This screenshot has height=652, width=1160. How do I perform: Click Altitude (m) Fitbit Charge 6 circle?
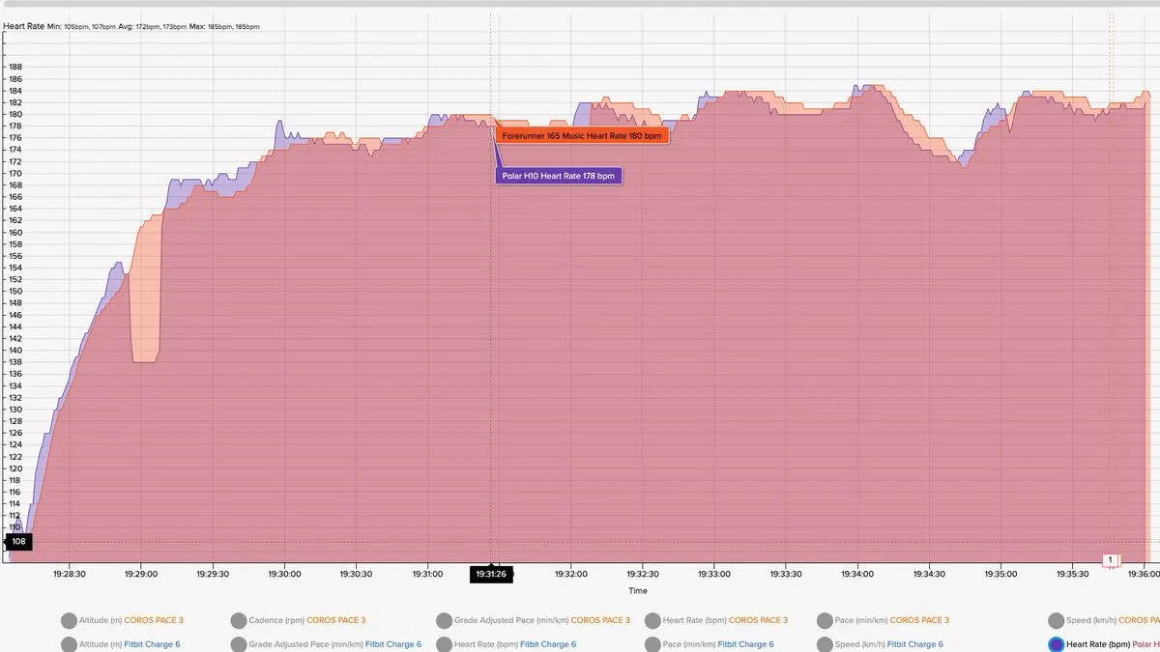point(69,644)
